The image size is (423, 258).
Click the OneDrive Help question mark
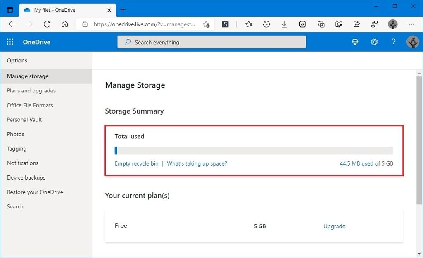pyautogui.click(x=393, y=42)
